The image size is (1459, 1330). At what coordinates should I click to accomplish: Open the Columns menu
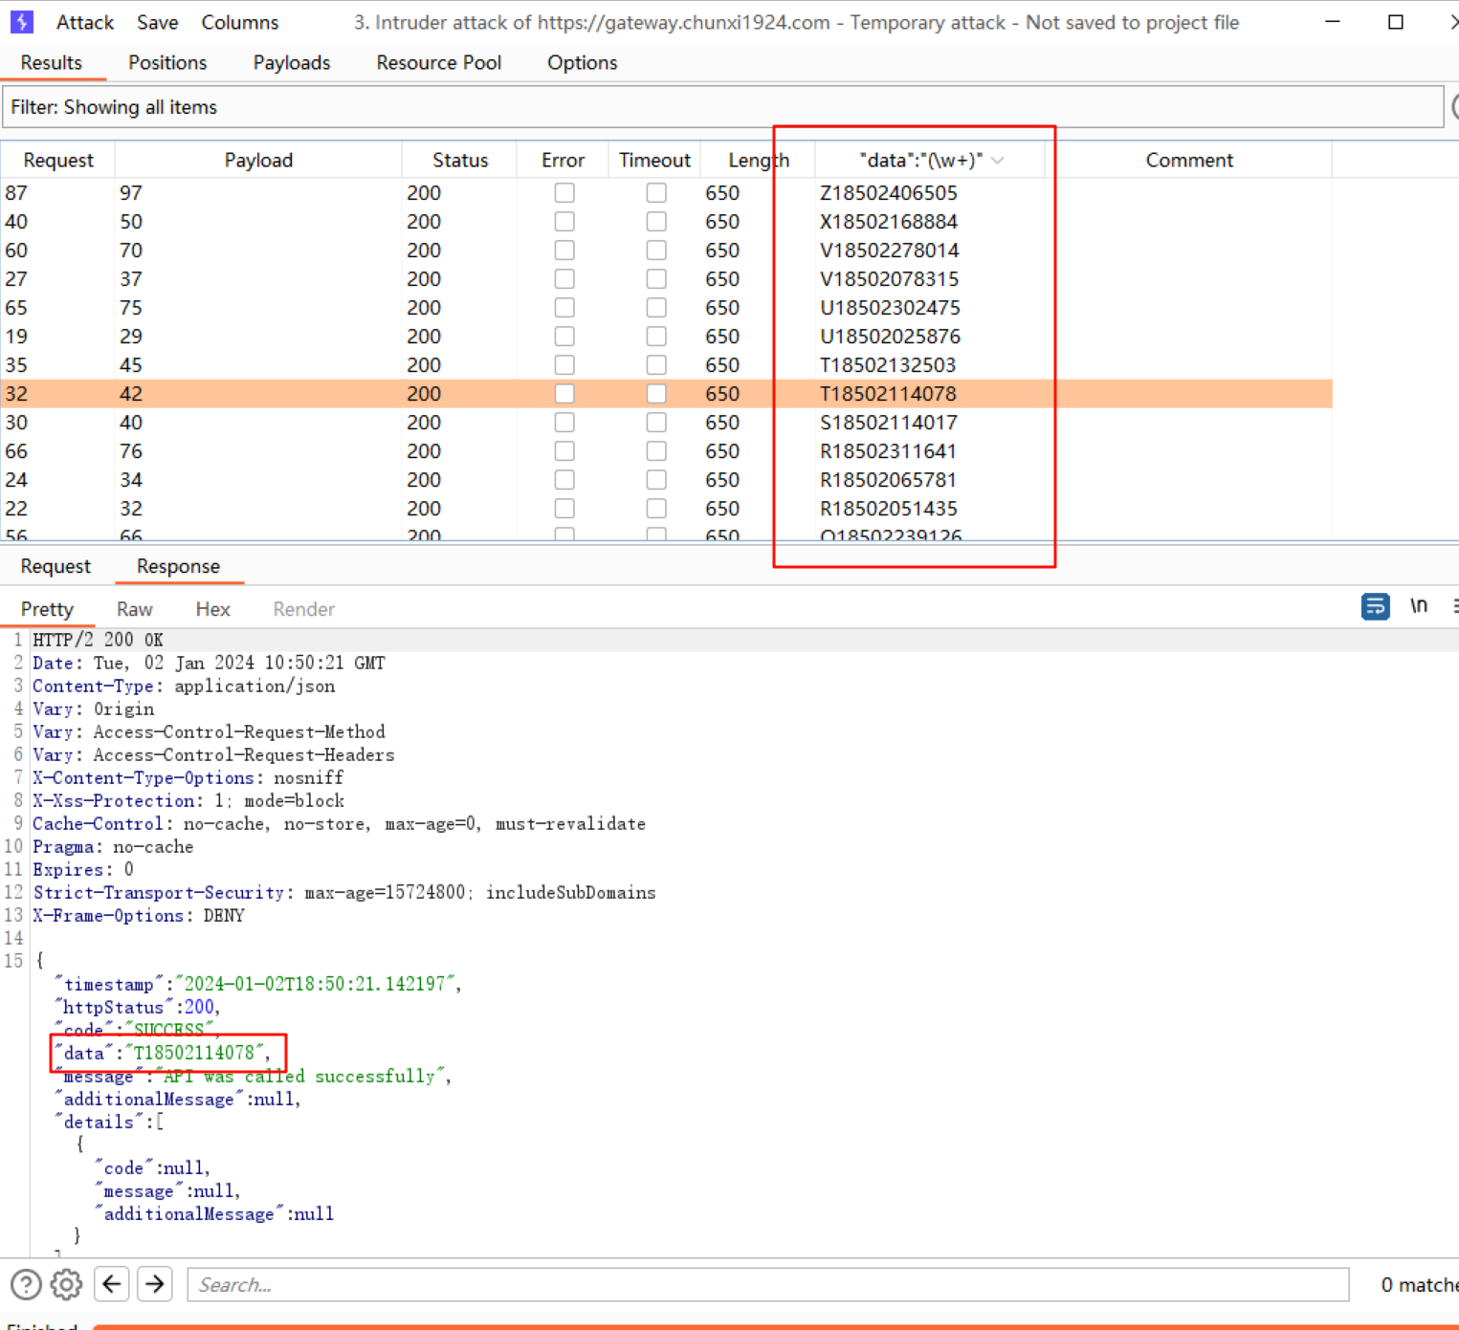[239, 22]
